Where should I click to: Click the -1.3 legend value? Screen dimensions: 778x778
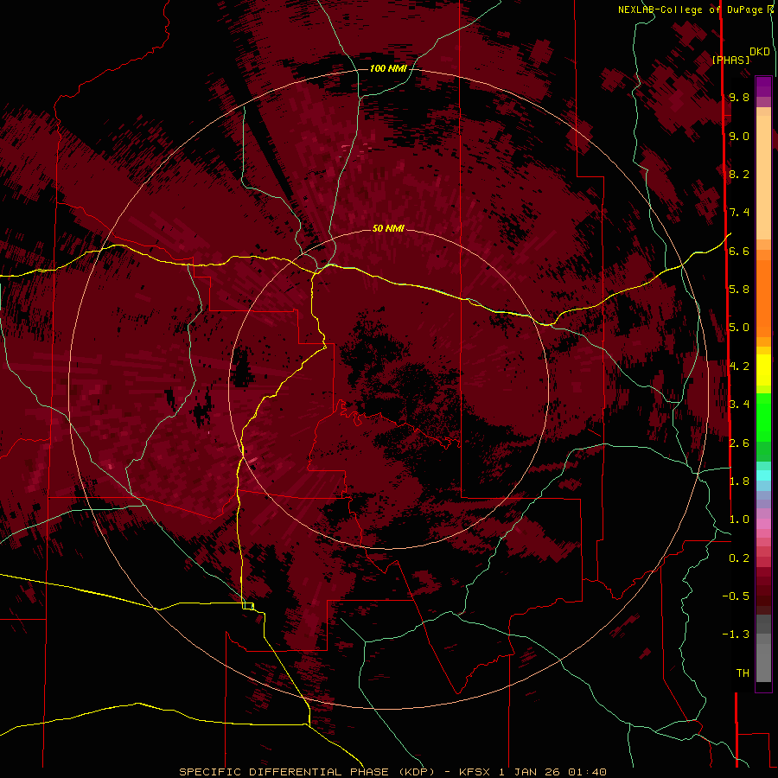736,635
